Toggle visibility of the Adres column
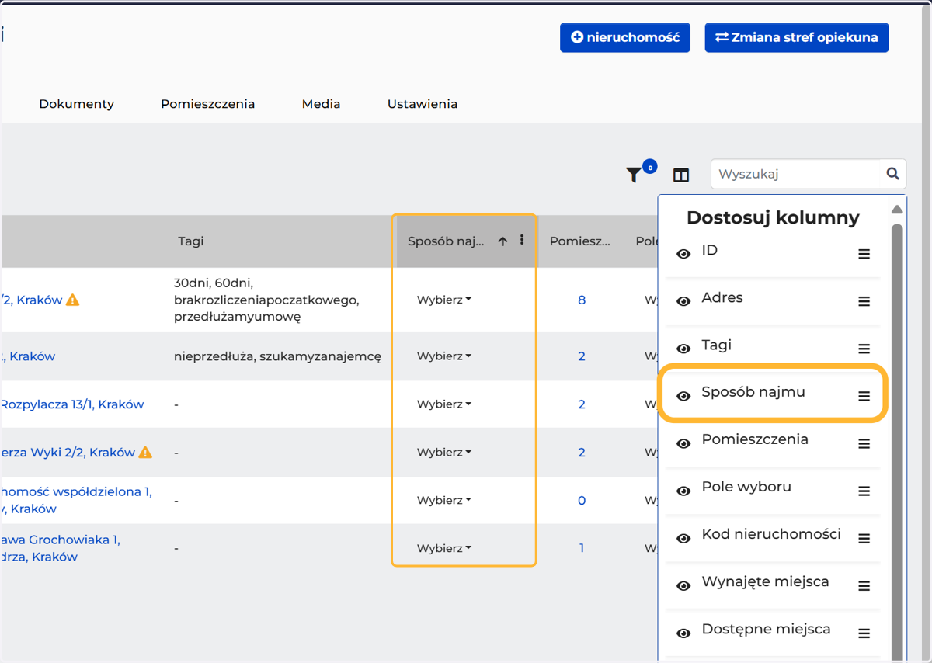932x663 pixels. click(683, 301)
